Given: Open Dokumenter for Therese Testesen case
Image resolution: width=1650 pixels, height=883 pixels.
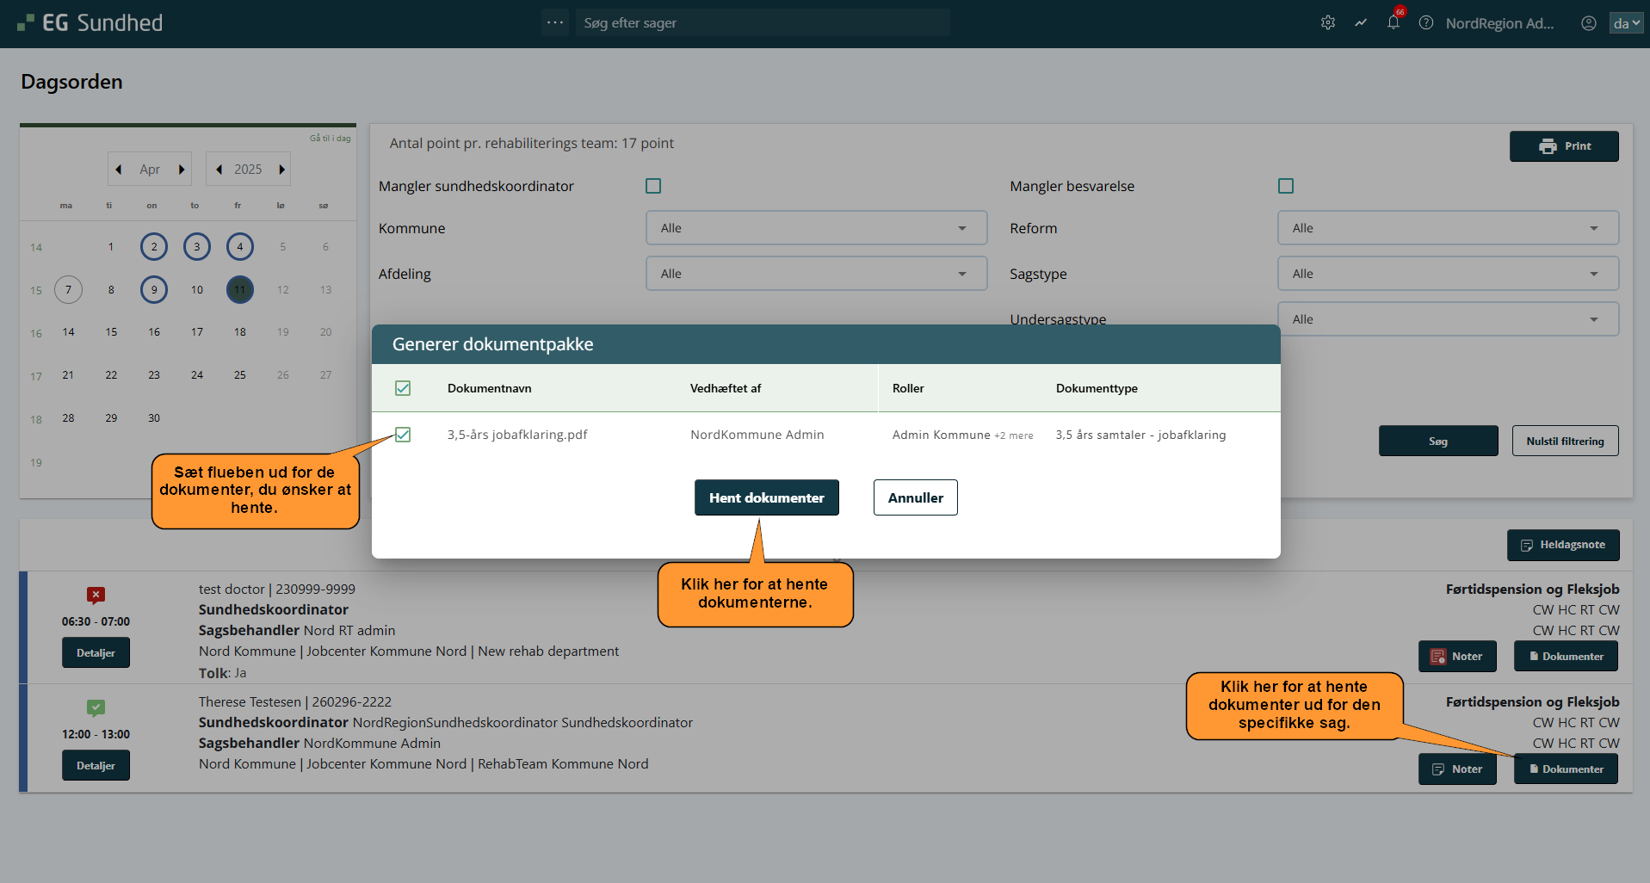Looking at the screenshot, I should 1566,769.
